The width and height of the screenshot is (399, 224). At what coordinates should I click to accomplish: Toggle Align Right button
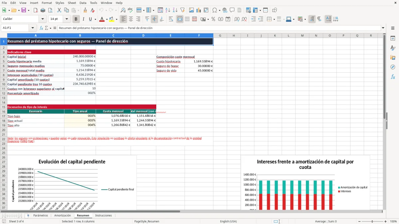tap(138, 19)
